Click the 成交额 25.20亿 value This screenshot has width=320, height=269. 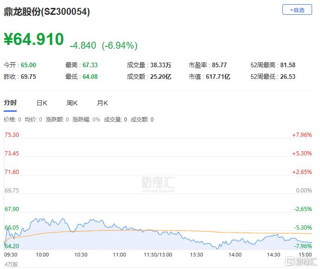point(161,77)
